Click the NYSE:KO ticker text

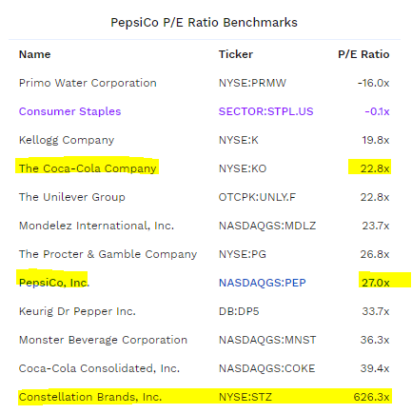[243, 168]
